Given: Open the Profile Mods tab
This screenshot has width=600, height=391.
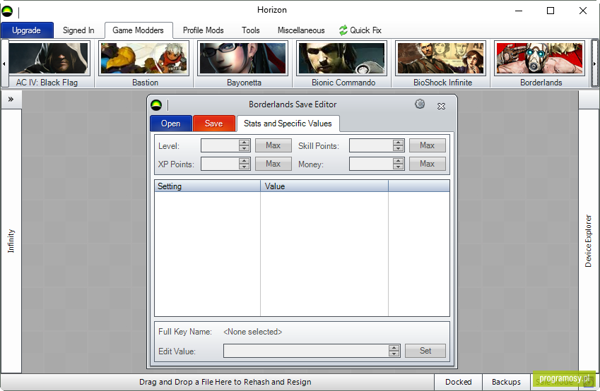Looking at the screenshot, I should pyautogui.click(x=204, y=30).
